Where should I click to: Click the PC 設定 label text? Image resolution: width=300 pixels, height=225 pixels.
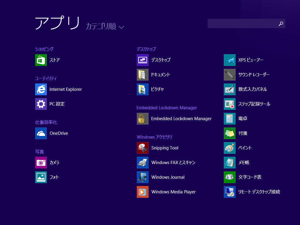coord(57,104)
